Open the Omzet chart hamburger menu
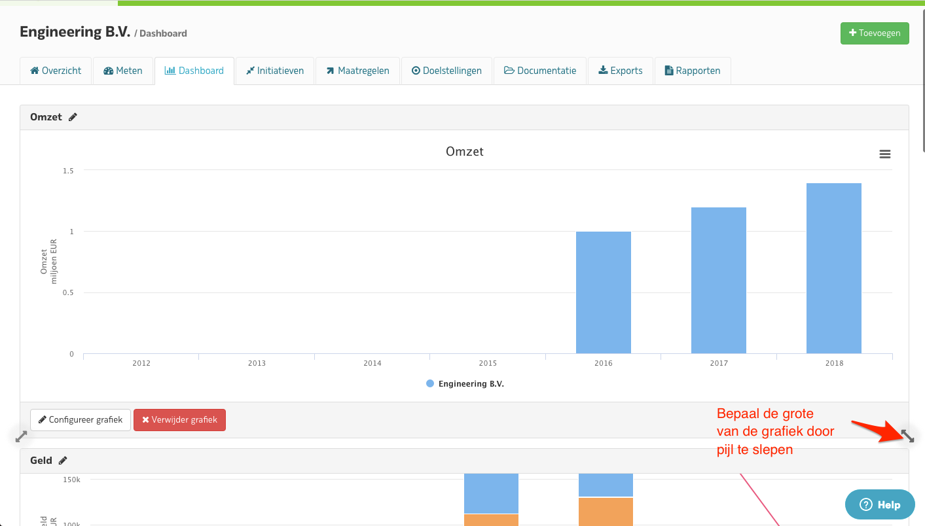Viewport: 925px width, 526px height. coord(885,154)
